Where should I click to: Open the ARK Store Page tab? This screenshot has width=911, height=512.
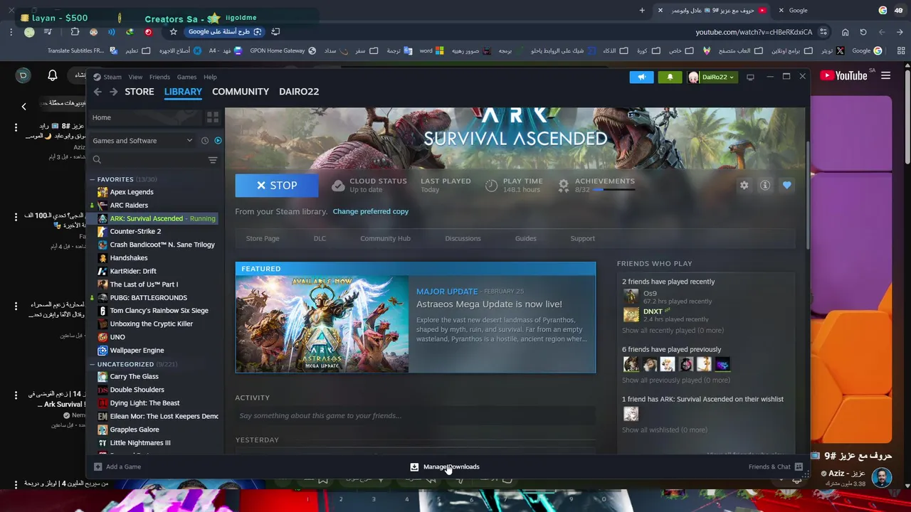tap(263, 238)
